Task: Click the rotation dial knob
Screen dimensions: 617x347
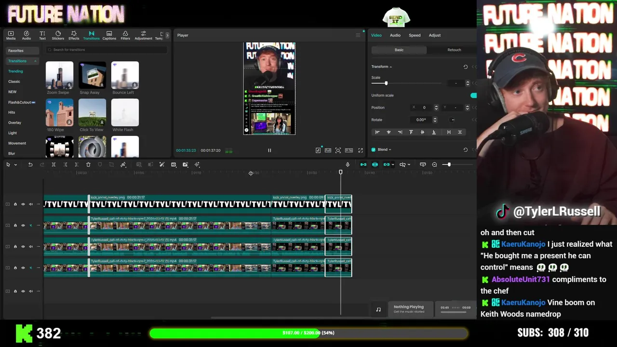Action: point(453,120)
